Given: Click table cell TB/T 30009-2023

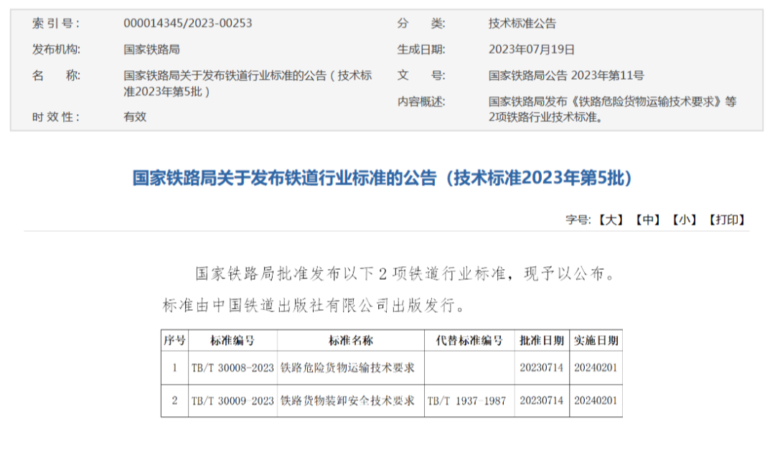Looking at the screenshot, I should pyautogui.click(x=232, y=400).
